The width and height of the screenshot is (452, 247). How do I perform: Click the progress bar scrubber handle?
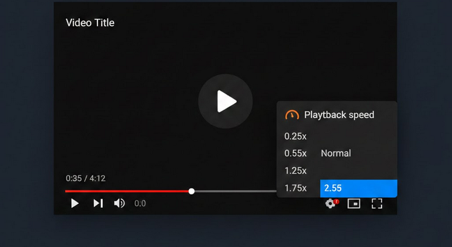192,191
